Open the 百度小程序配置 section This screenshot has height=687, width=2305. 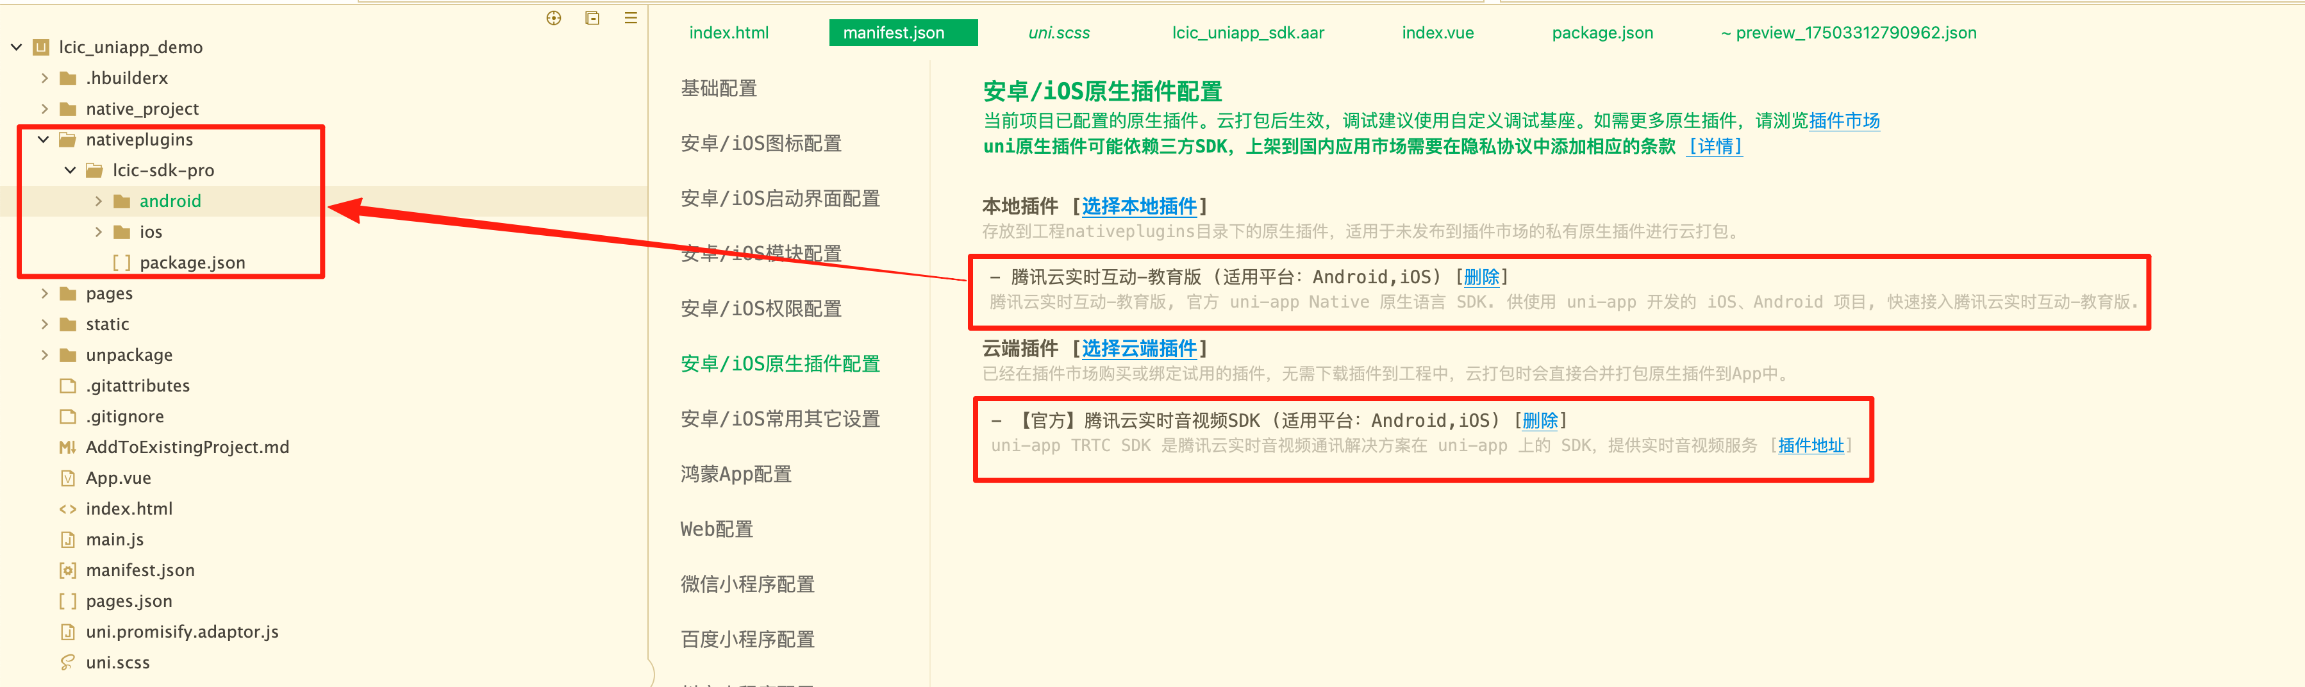point(747,640)
